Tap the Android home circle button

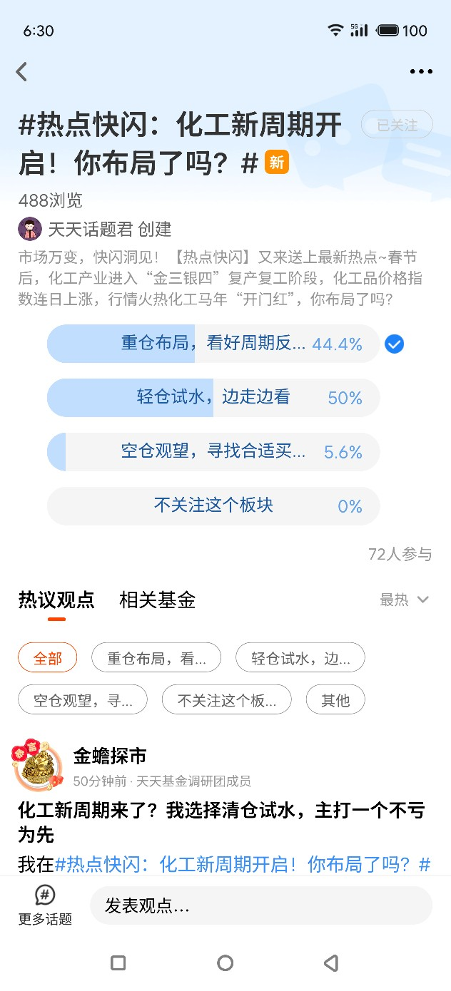click(225, 963)
